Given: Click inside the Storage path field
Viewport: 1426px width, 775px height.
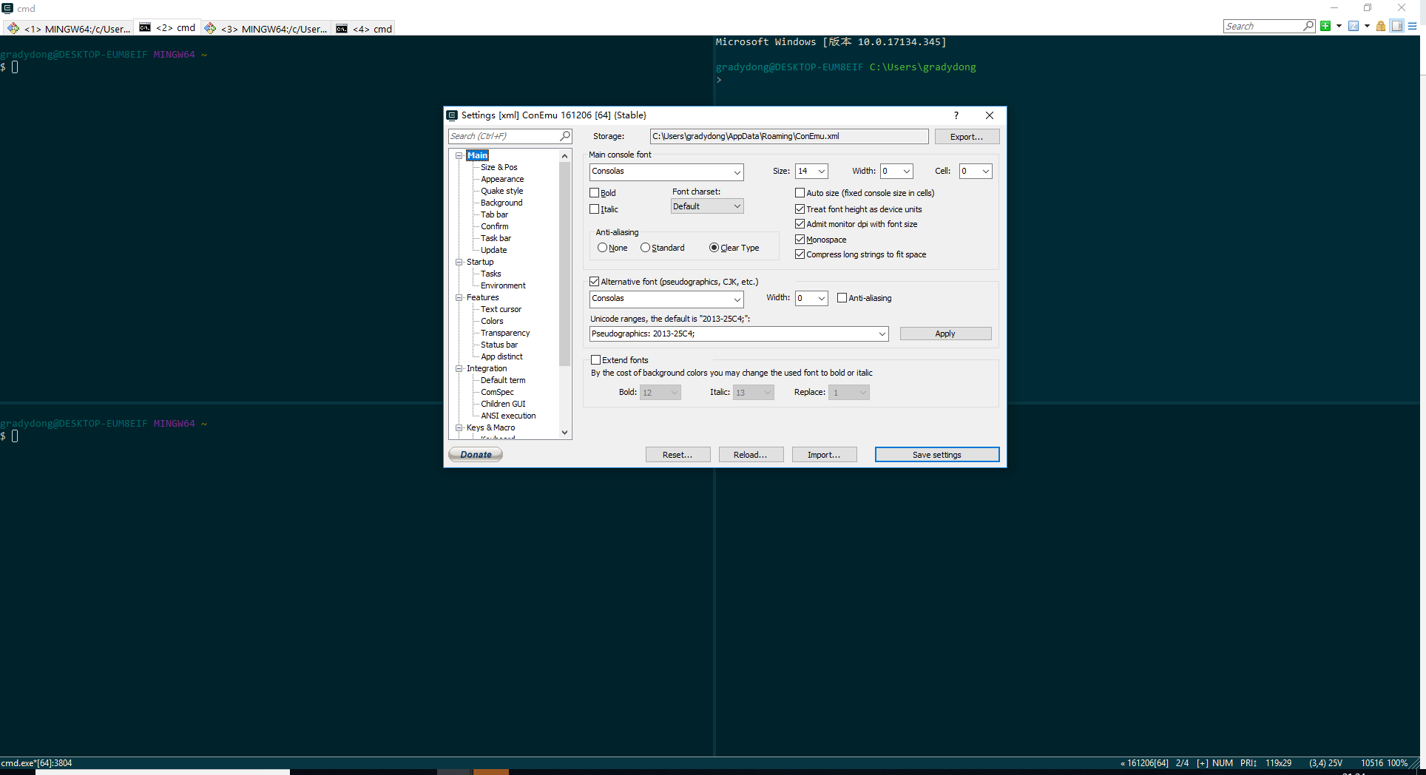Looking at the screenshot, I should tap(788, 136).
